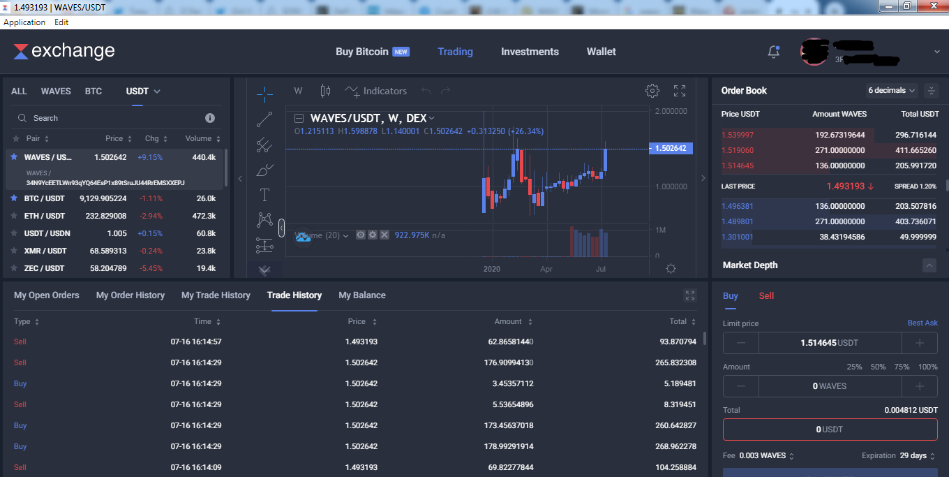The height and width of the screenshot is (477, 949).
Task: Open My Open Orders tab
Action: tap(47, 295)
